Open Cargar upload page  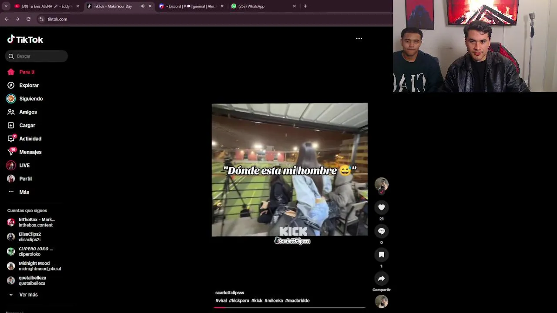27,126
